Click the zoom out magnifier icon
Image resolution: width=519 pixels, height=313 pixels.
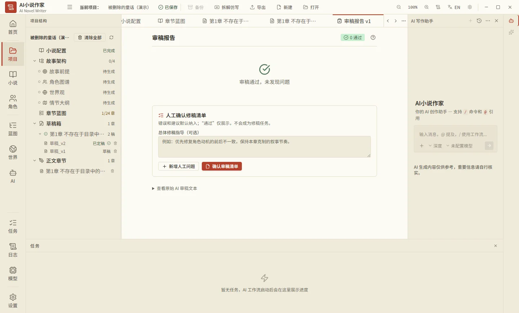[x=399, y=7]
